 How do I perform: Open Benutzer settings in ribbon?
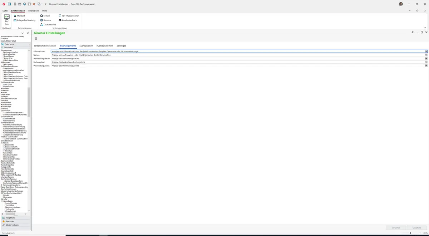click(x=45, y=20)
